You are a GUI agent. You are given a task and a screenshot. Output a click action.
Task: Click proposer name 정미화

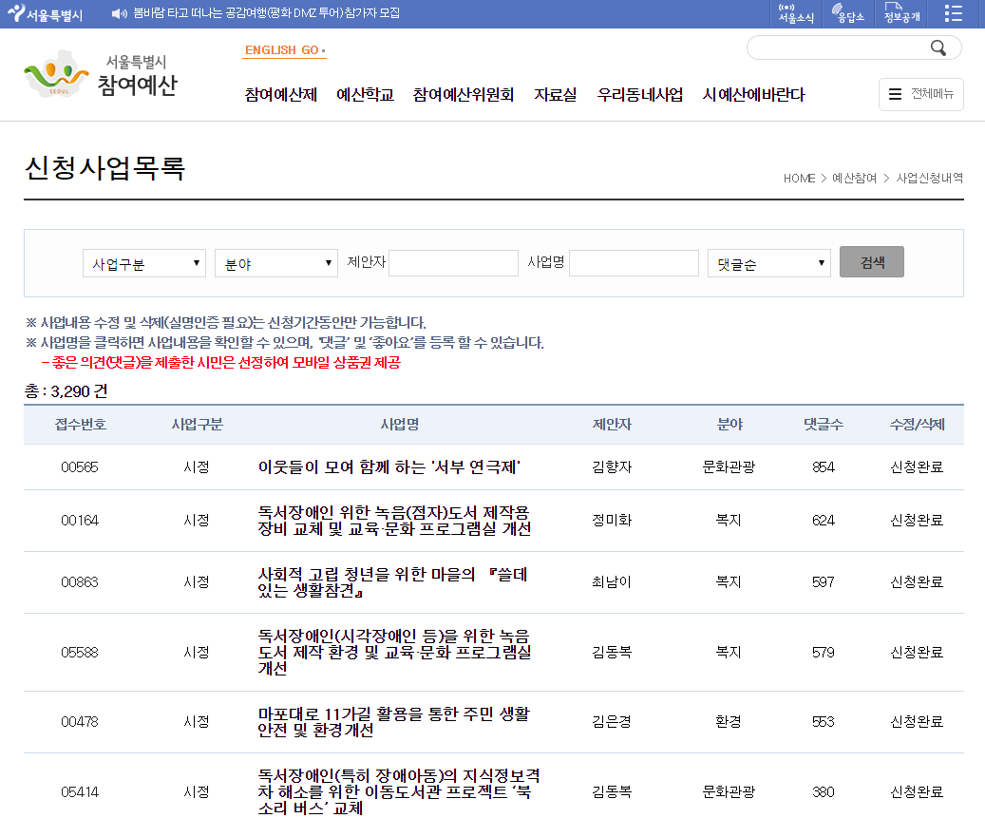612,521
